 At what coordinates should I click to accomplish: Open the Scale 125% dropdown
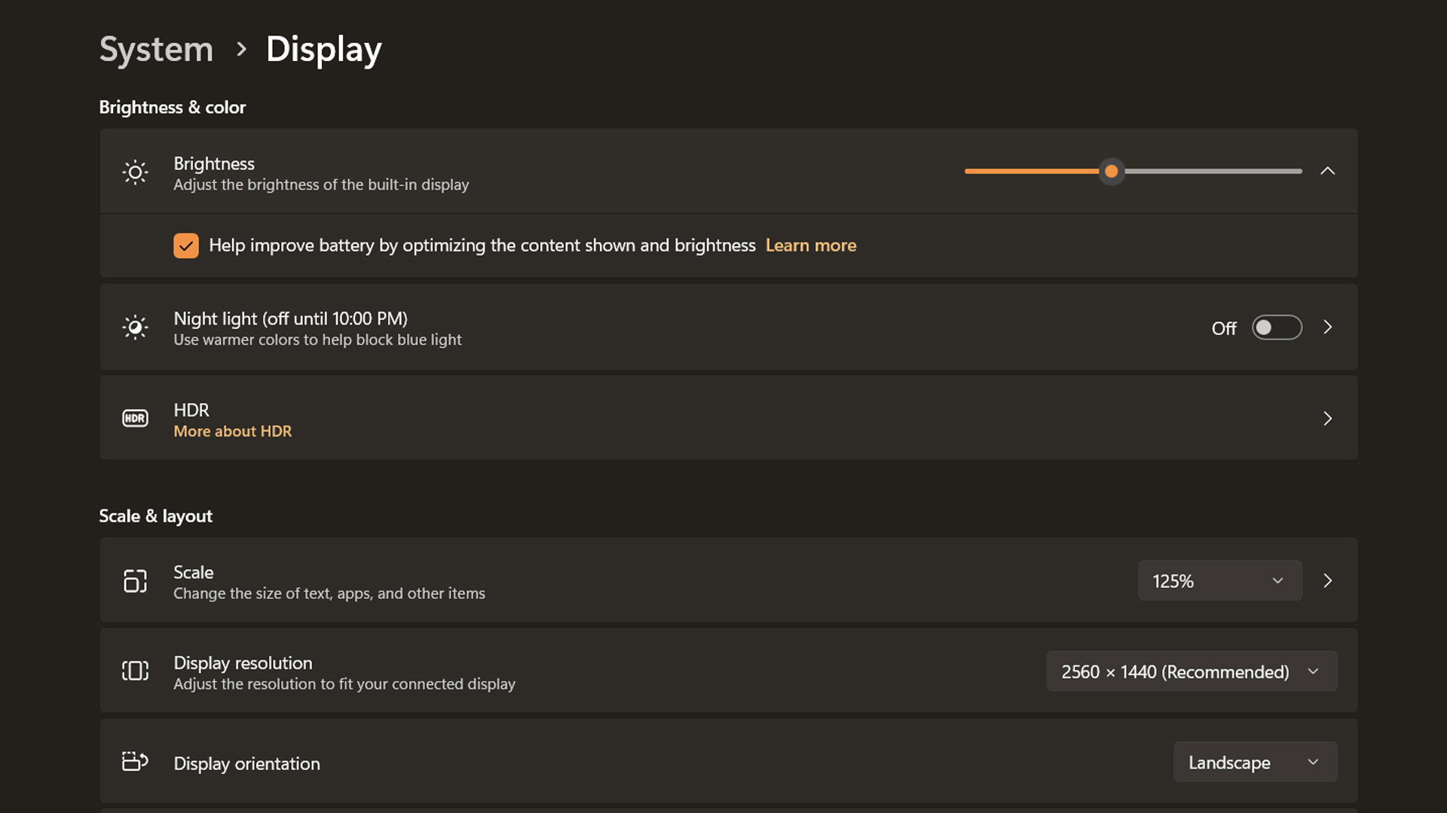coord(1219,580)
